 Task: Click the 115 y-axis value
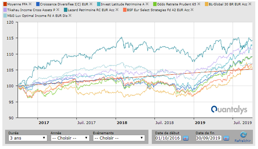click(10, 38)
